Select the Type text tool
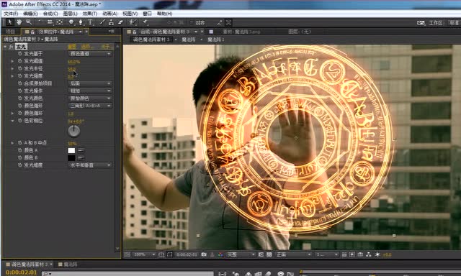This screenshot has height=276, width=461. coord(90,22)
